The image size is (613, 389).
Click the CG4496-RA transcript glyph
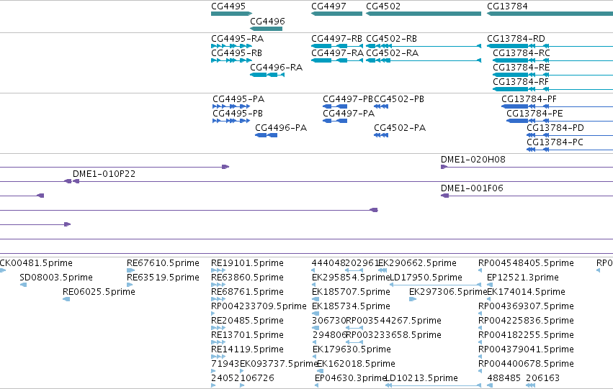[x=267, y=75]
